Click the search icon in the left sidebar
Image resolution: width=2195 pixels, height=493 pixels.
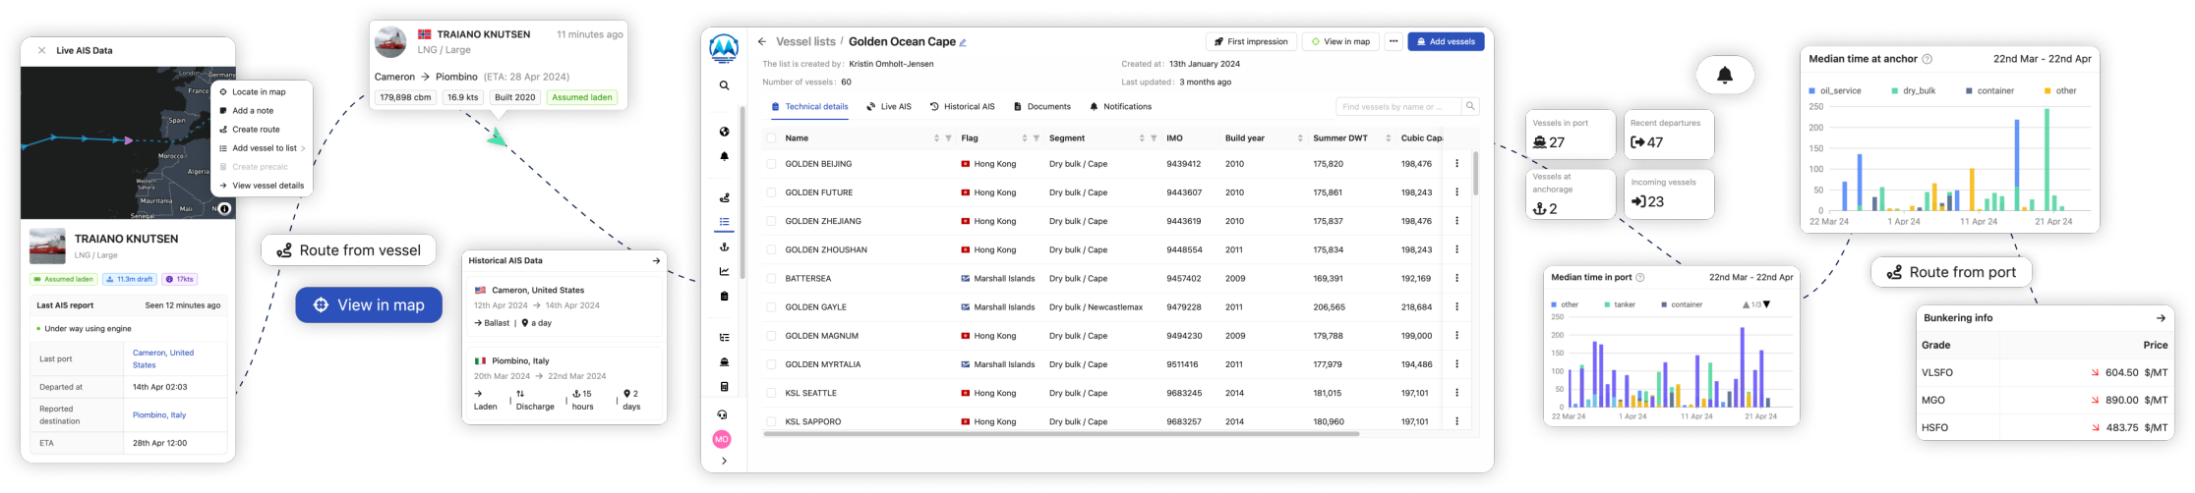(724, 85)
